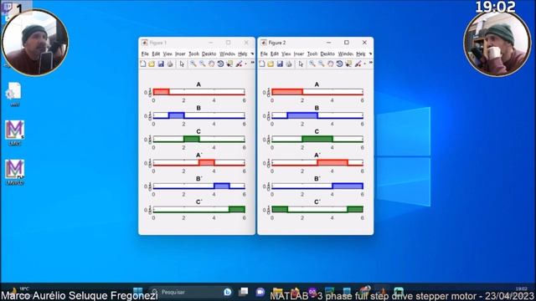Click New Figure icon in Figure 1 toolbar
Viewport: 536px width, 301px height.
[143, 64]
